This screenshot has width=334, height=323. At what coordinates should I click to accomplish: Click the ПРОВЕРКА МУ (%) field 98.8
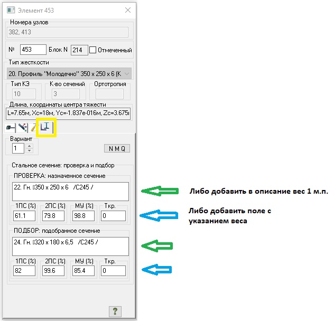click(x=82, y=216)
